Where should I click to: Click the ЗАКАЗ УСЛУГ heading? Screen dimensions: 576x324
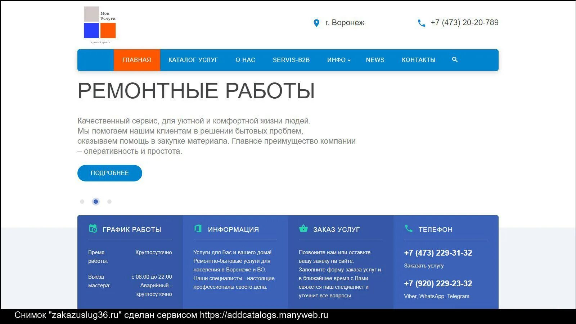[336, 229]
